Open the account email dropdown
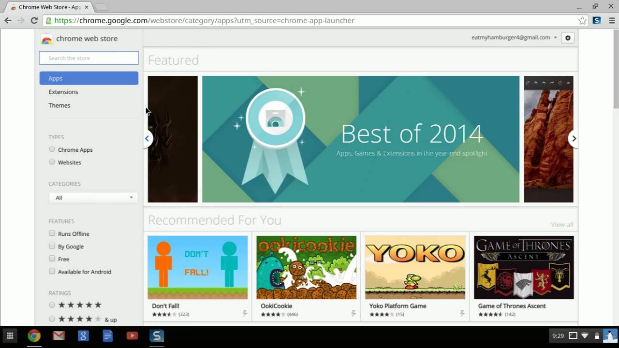The image size is (619, 348). coord(514,37)
